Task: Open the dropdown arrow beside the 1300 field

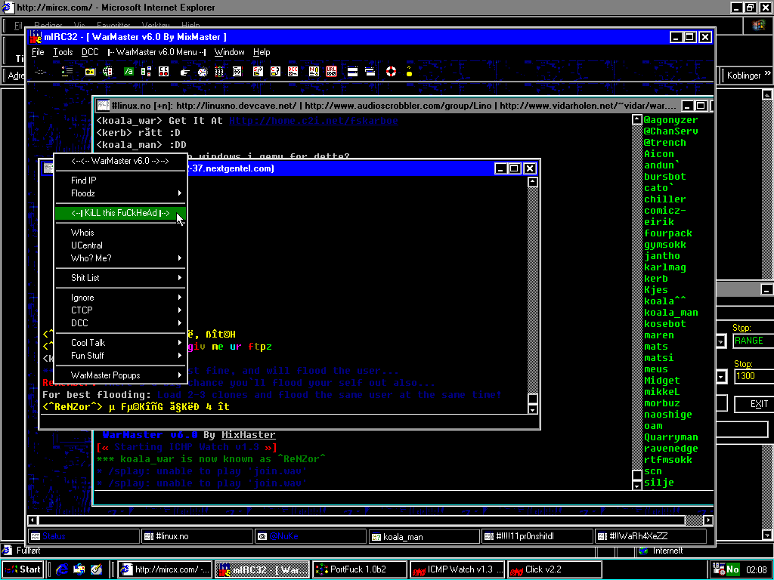Action: point(720,377)
